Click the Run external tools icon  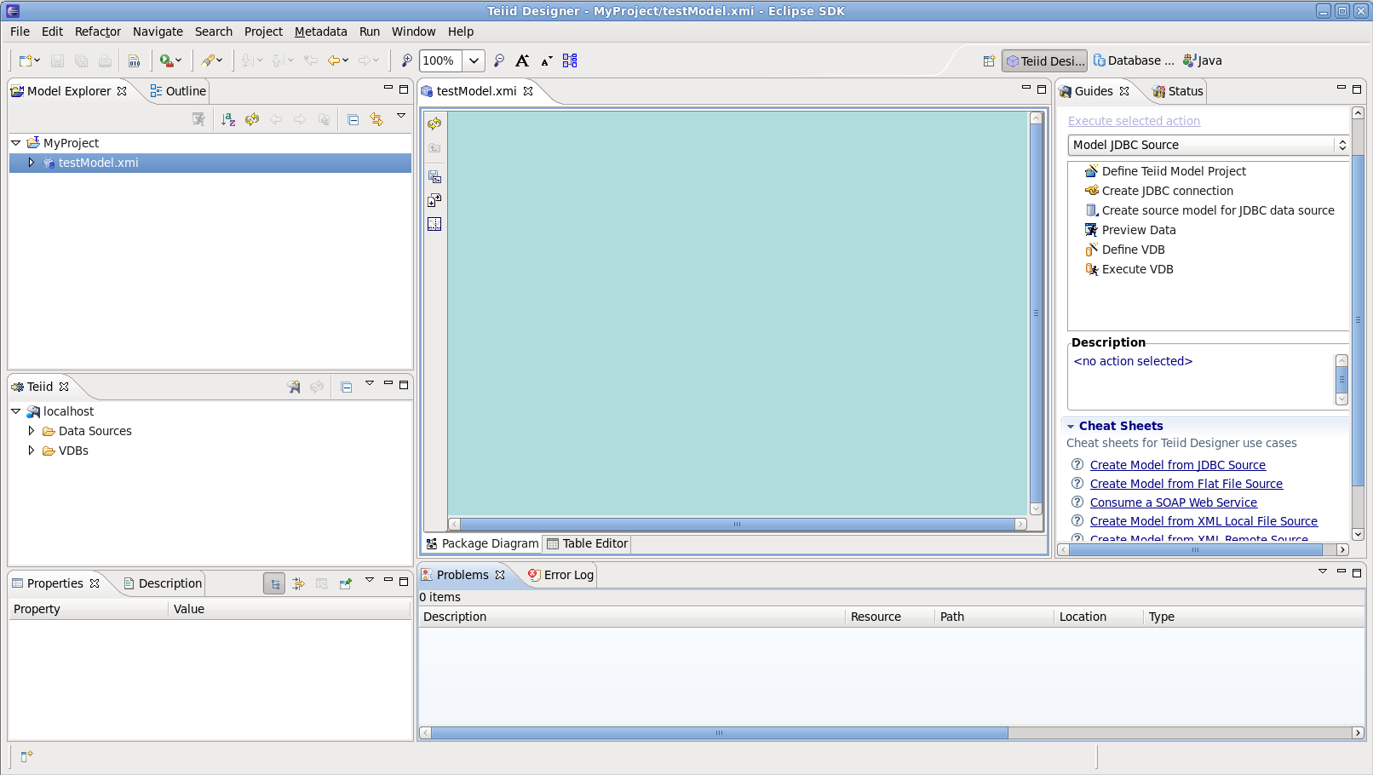click(x=166, y=60)
